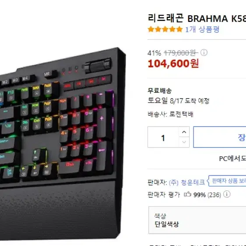246x246 pixels.
Task: Click the thumbs-up icon in 판매자 평가
Action: (187, 194)
